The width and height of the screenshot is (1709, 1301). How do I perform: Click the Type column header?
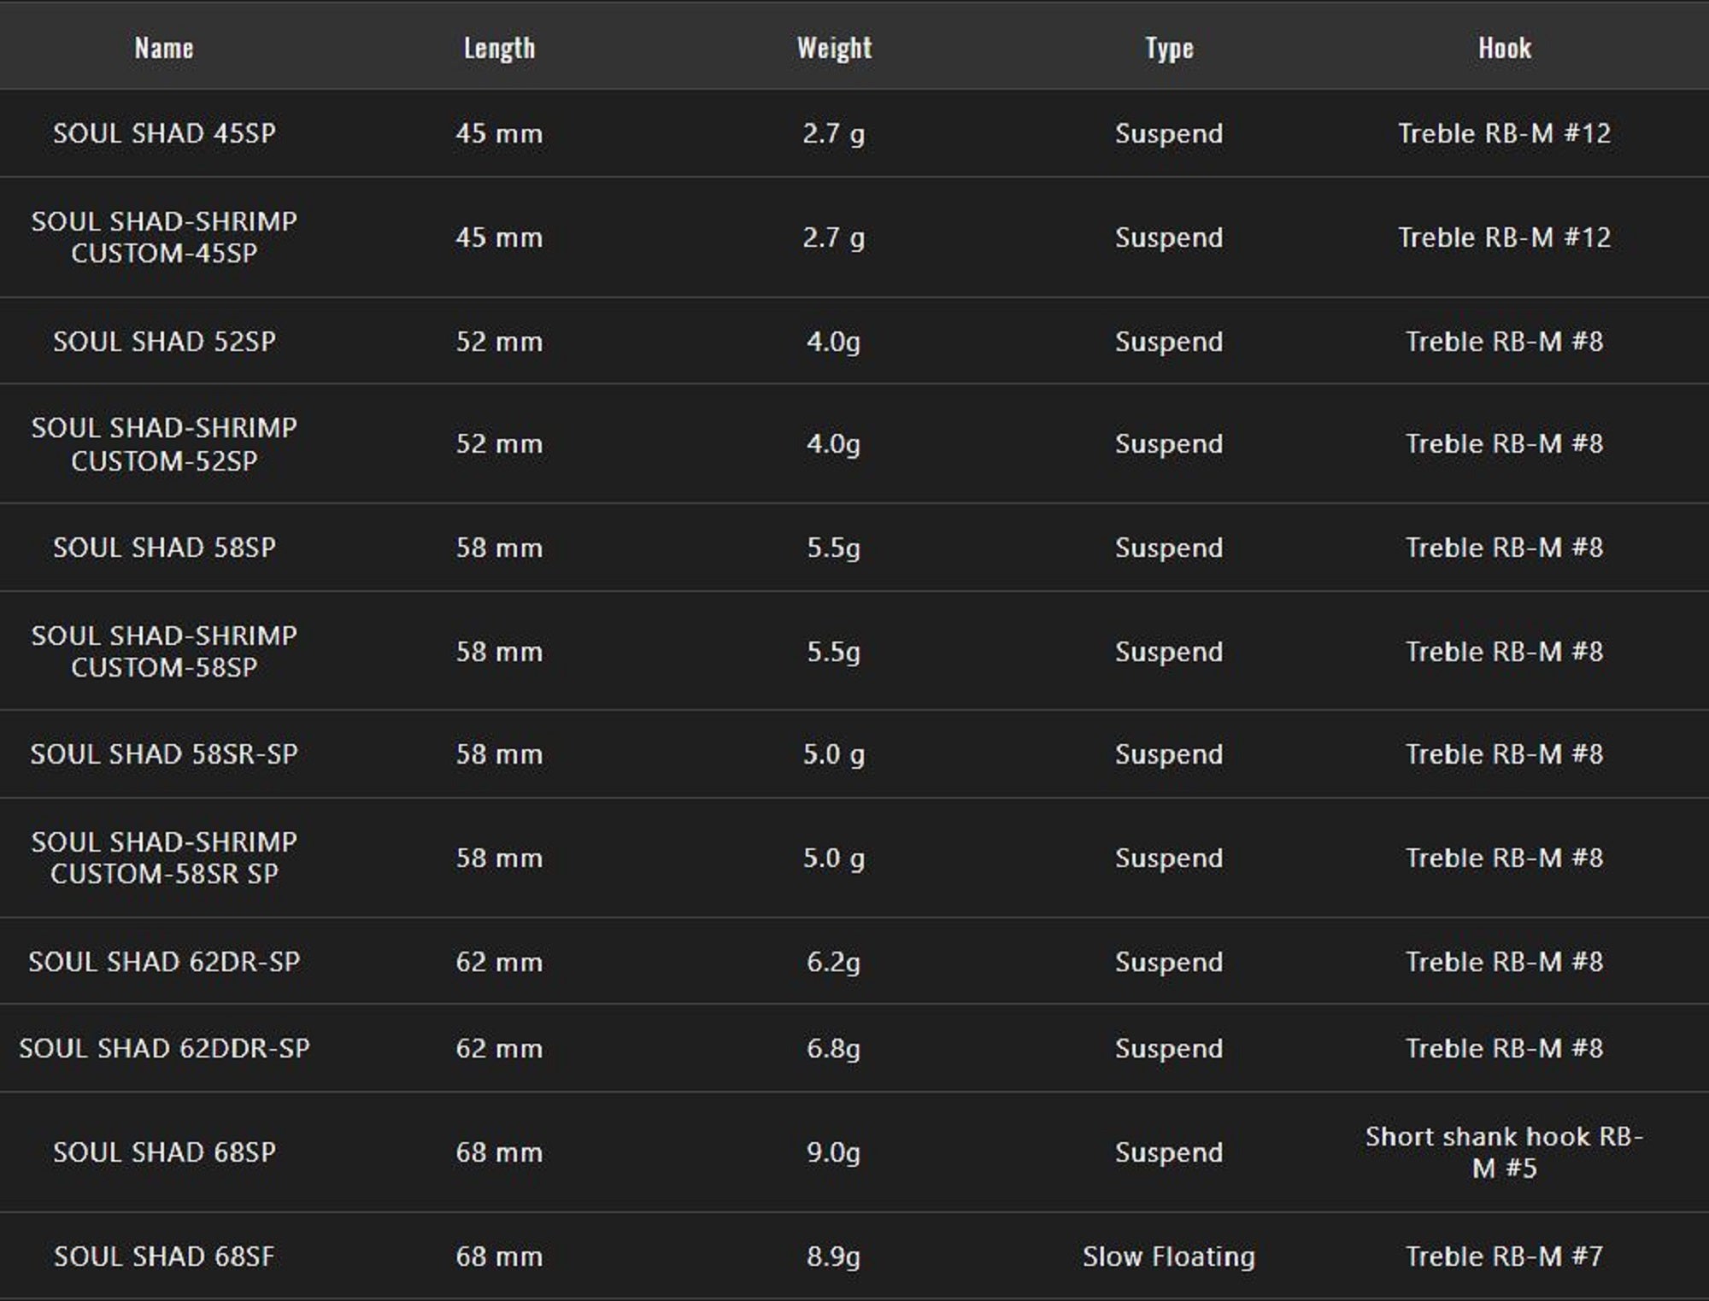[1169, 48]
